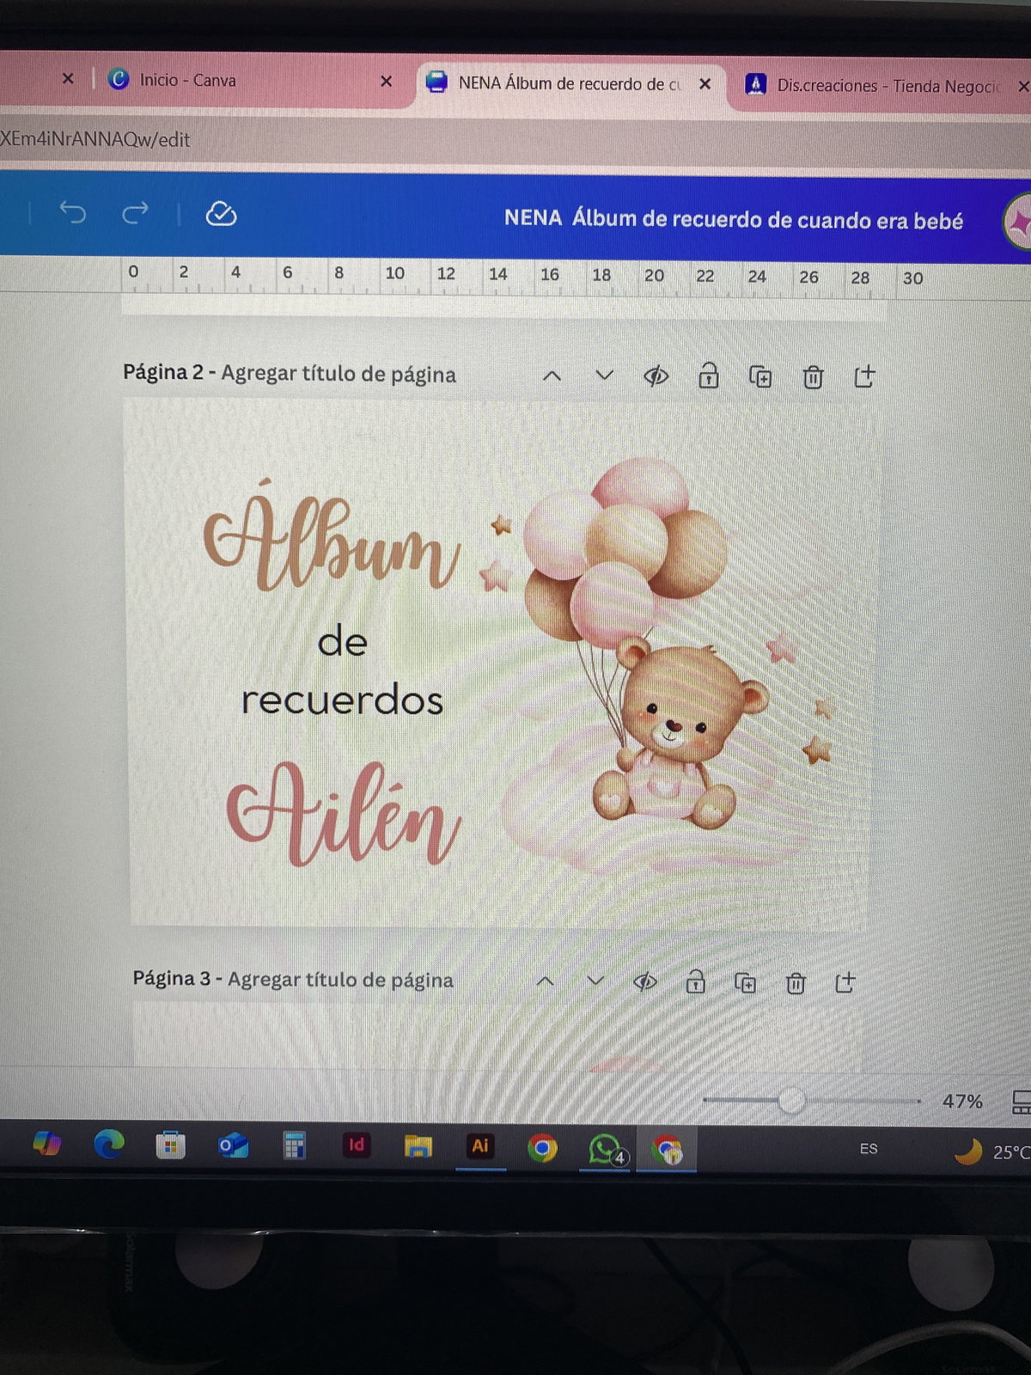Switch to the Inicio - Canva tab

(x=187, y=80)
